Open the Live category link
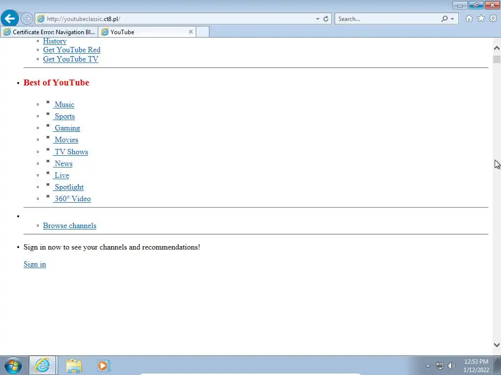This screenshot has height=375, width=501. click(61, 175)
